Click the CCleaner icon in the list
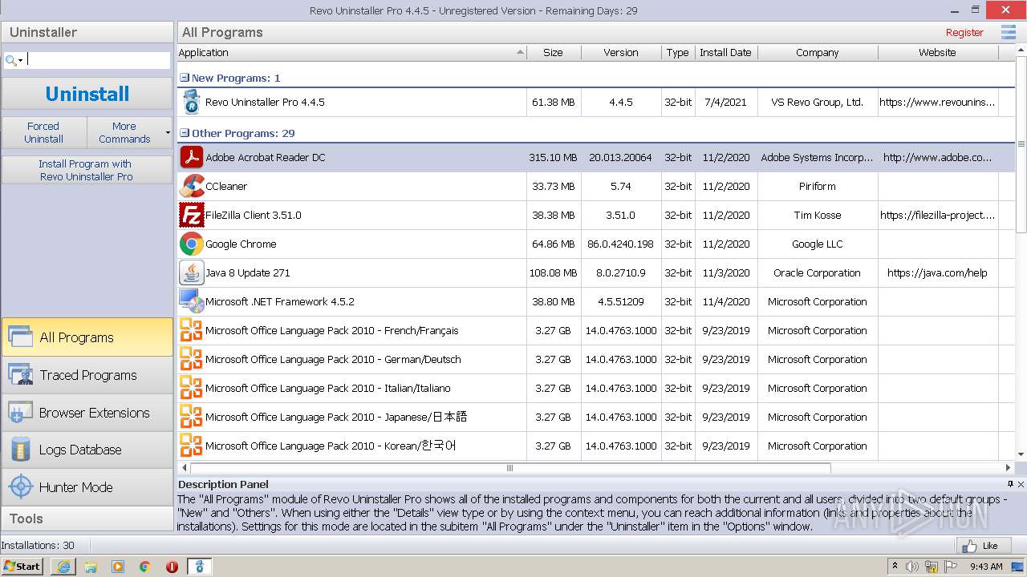1027x577 pixels. [191, 186]
